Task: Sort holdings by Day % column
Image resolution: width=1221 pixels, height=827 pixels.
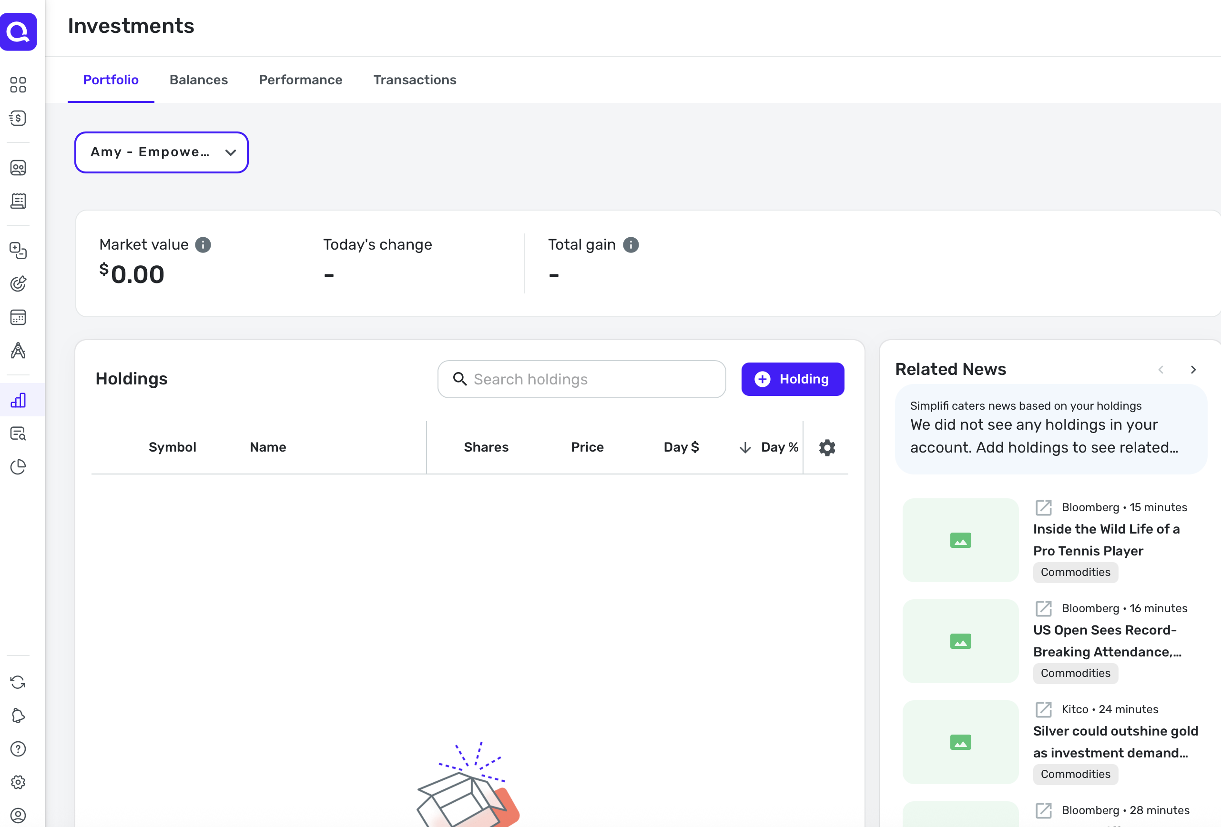Action: (x=779, y=447)
